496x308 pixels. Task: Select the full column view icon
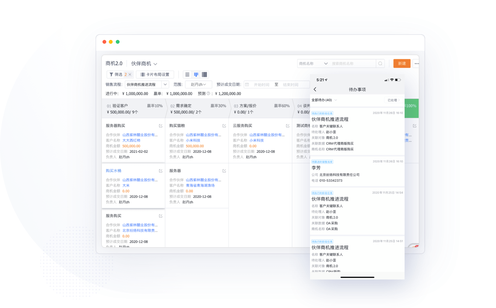pyautogui.click(x=205, y=74)
